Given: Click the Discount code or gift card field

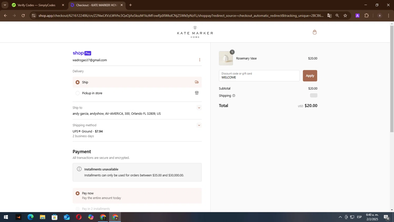Looking at the screenshot, I should pyautogui.click(x=259, y=76).
